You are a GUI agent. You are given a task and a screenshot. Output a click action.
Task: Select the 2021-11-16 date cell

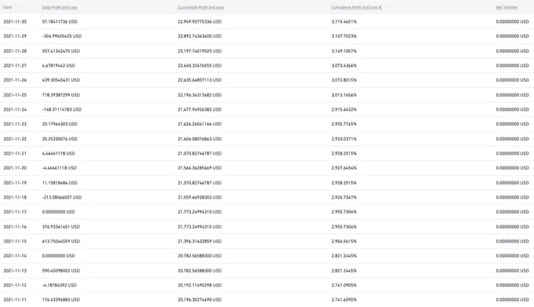click(x=15, y=227)
